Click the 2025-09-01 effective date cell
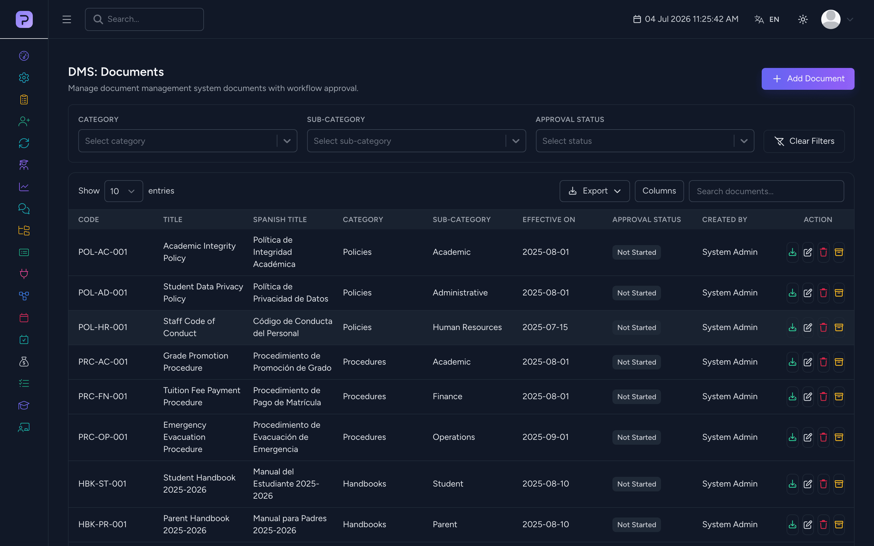Screen dimensions: 874x546 point(545,437)
